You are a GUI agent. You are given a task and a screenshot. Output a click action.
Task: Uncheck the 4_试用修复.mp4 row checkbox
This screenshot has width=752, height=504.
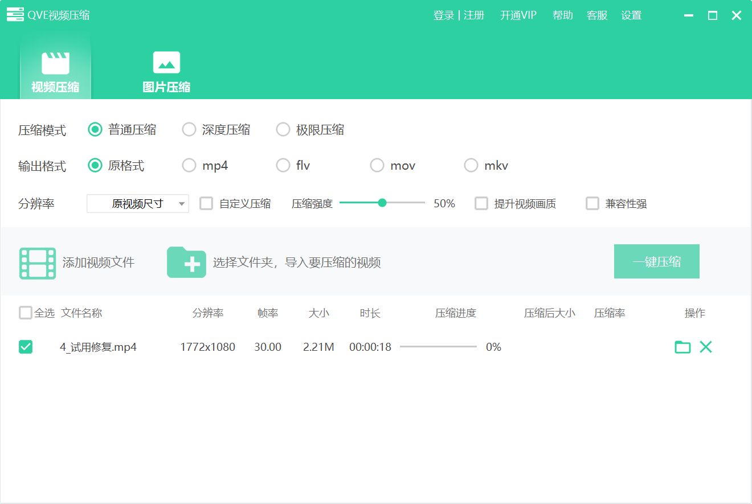pyautogui.click(x=26, y=347)
